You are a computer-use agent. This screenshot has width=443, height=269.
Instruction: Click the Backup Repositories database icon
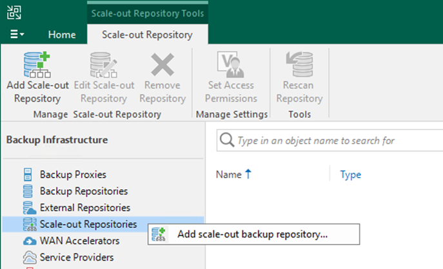28,191
